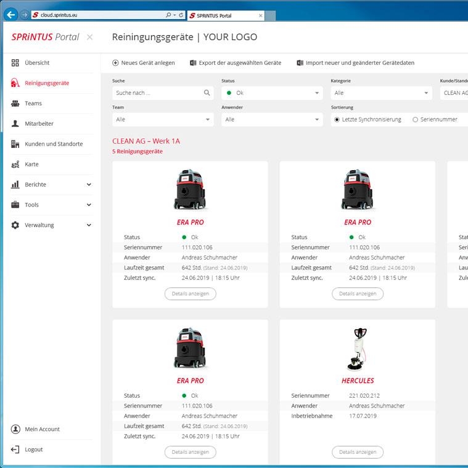
Task: Click the HERCULES product title
Action: [358, 380]
